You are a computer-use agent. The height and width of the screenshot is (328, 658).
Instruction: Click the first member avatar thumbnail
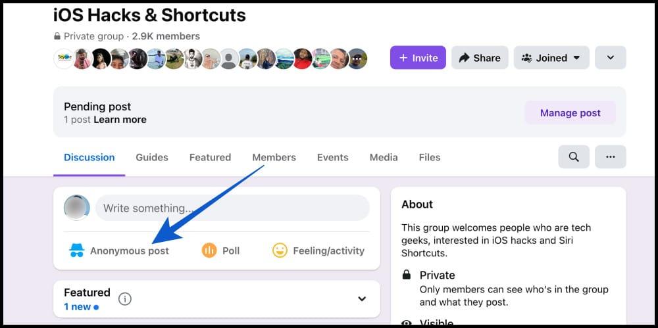click(64, 59)
